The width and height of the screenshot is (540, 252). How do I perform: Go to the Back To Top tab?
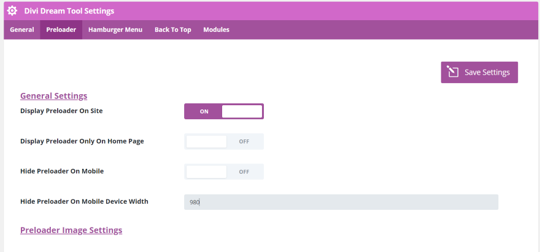(173, 30)
